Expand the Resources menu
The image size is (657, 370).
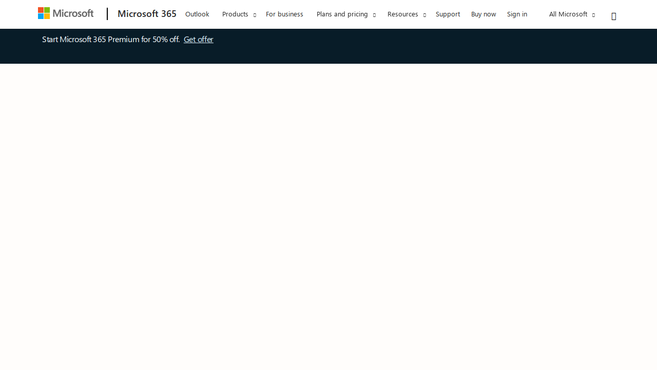(402, 14)
